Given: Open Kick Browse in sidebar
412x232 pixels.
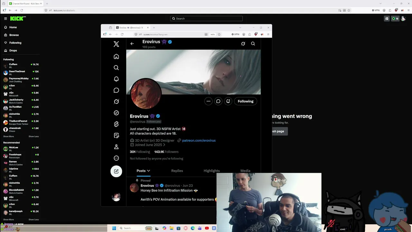Looking at the screenshot, I should click(x=14, y=35).
